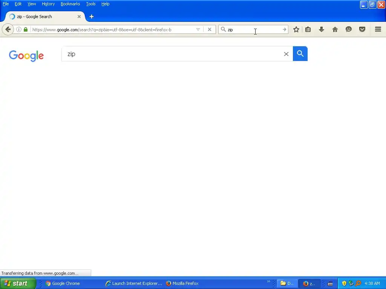Open the History menu
Viewport: 386px width, 289px height.
48,4
